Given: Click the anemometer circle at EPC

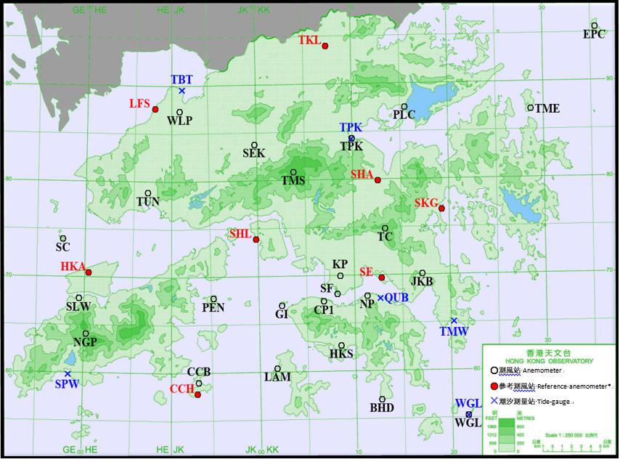Looking at the screenshot, I should pyautogui.click(x=595, y=25).
